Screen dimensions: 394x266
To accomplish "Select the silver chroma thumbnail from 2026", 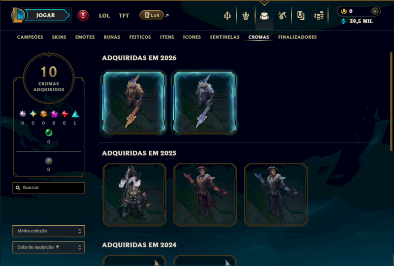I will click(205, 103).
